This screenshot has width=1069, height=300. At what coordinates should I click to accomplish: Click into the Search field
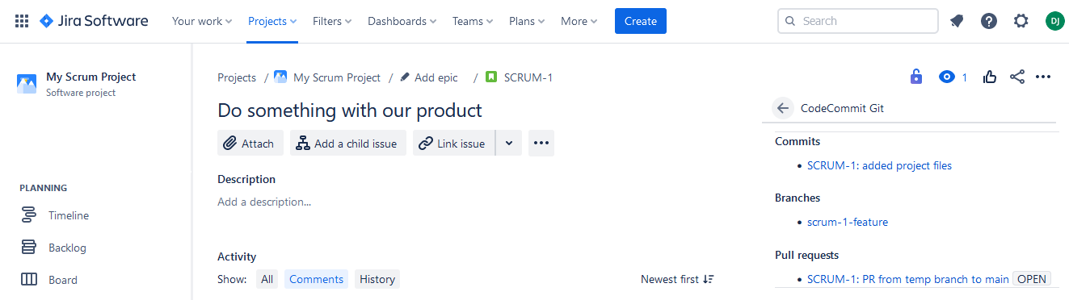click(x=857, y=21)
